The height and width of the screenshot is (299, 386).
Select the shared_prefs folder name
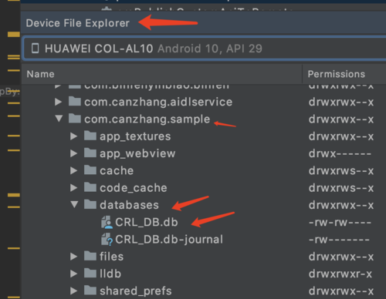click(136, 291)
